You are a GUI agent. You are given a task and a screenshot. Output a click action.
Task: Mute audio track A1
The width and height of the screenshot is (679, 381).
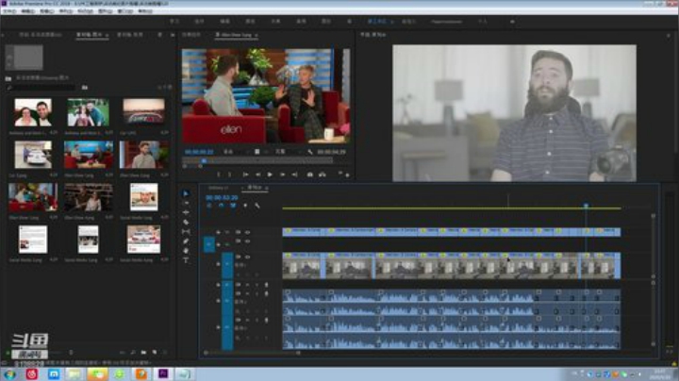click(248, 285)
